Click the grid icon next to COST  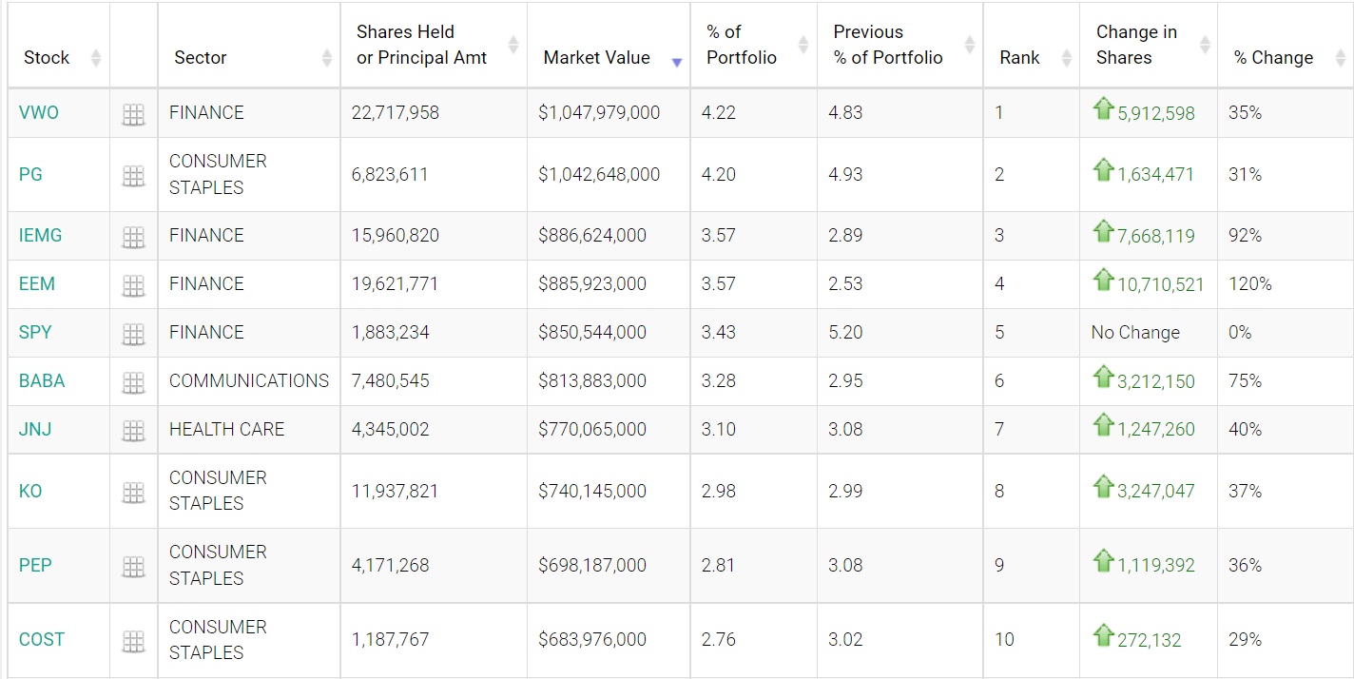click(133, 641)
